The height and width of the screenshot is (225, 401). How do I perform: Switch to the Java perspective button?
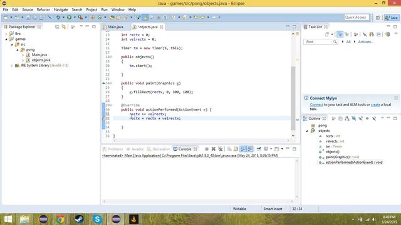pyautogui.click(x=391, y=17)
